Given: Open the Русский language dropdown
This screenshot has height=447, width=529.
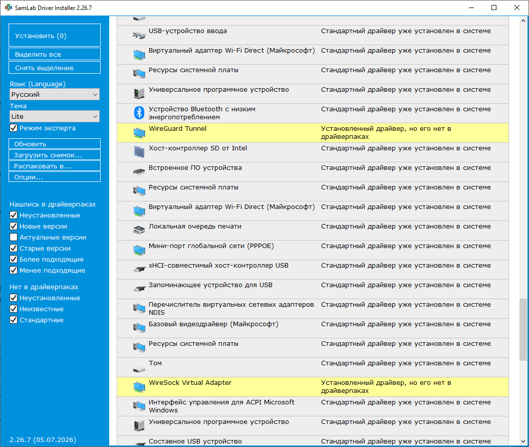Looking at the screenshot, I should click(55, 95).
